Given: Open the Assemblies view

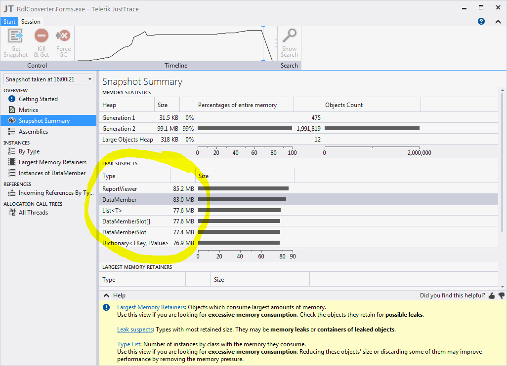Looking at the screenshot, I should pyautogui.click(x=33, y=132).
